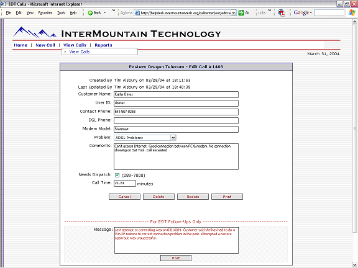Click the Delete button
358x268 pixels.
tap(158, 197)
